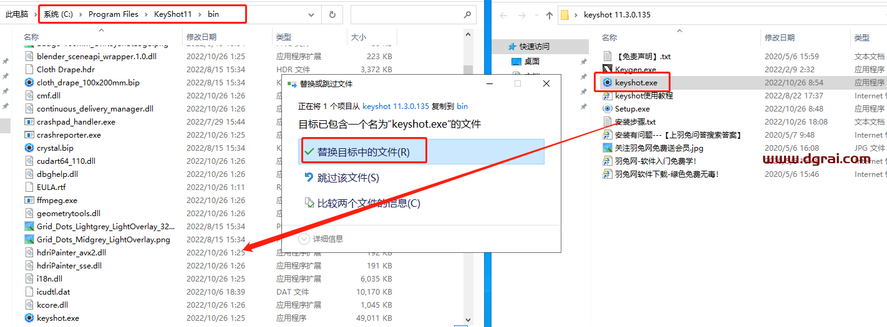Select 羽兔网软件下载-绿色免费无毒! in the right window

coord(667,174)
